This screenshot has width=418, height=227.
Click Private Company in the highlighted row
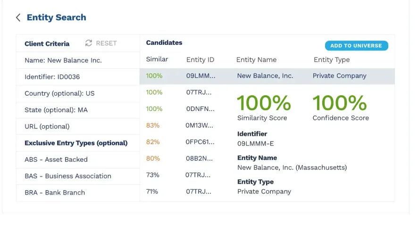339,76
